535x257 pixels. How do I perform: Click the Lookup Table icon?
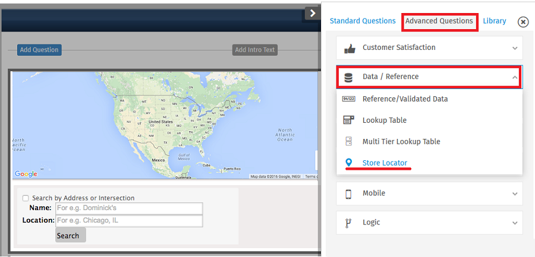click(x=348, y=120)
